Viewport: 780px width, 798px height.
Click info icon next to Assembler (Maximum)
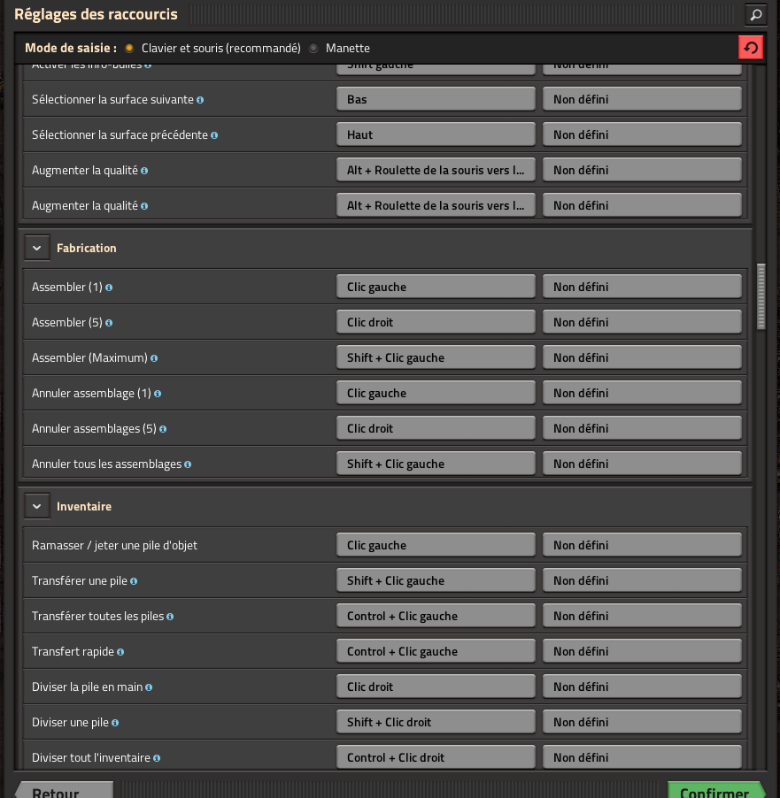pos(154,358)
